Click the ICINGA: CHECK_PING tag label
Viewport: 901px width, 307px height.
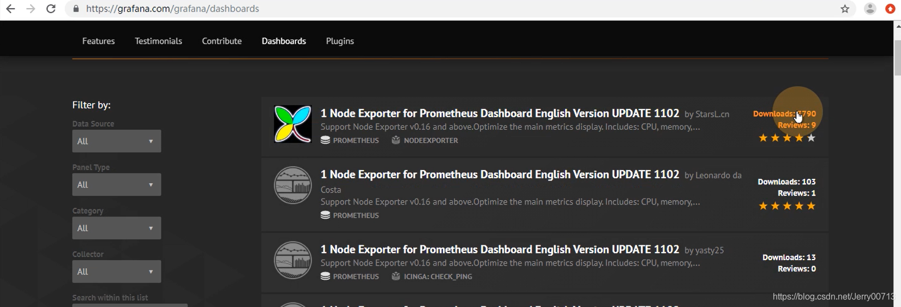tap(438, 276)
